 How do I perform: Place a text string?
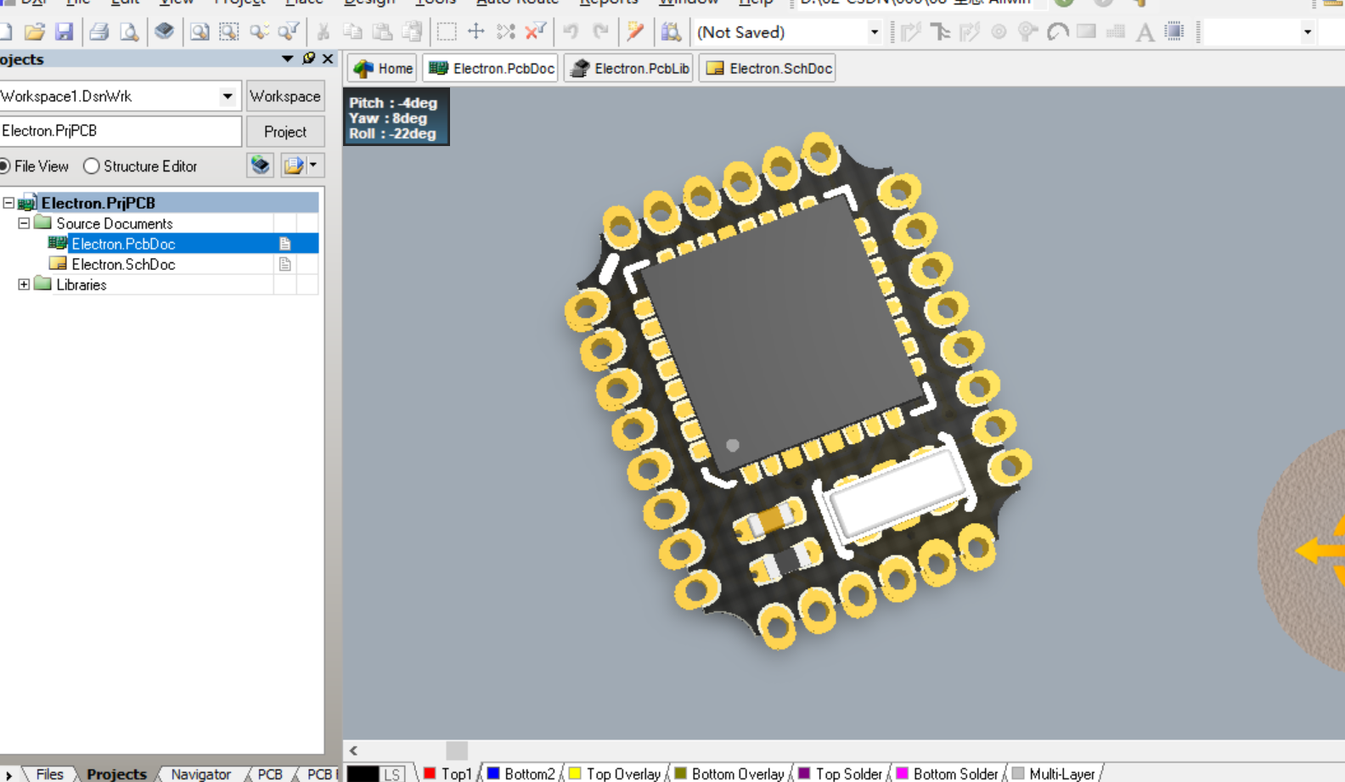point(1145,32)
